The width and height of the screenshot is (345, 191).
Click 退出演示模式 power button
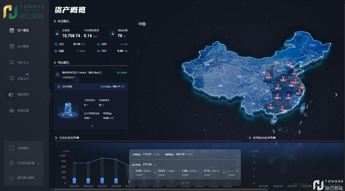click(x=12, y=178)
